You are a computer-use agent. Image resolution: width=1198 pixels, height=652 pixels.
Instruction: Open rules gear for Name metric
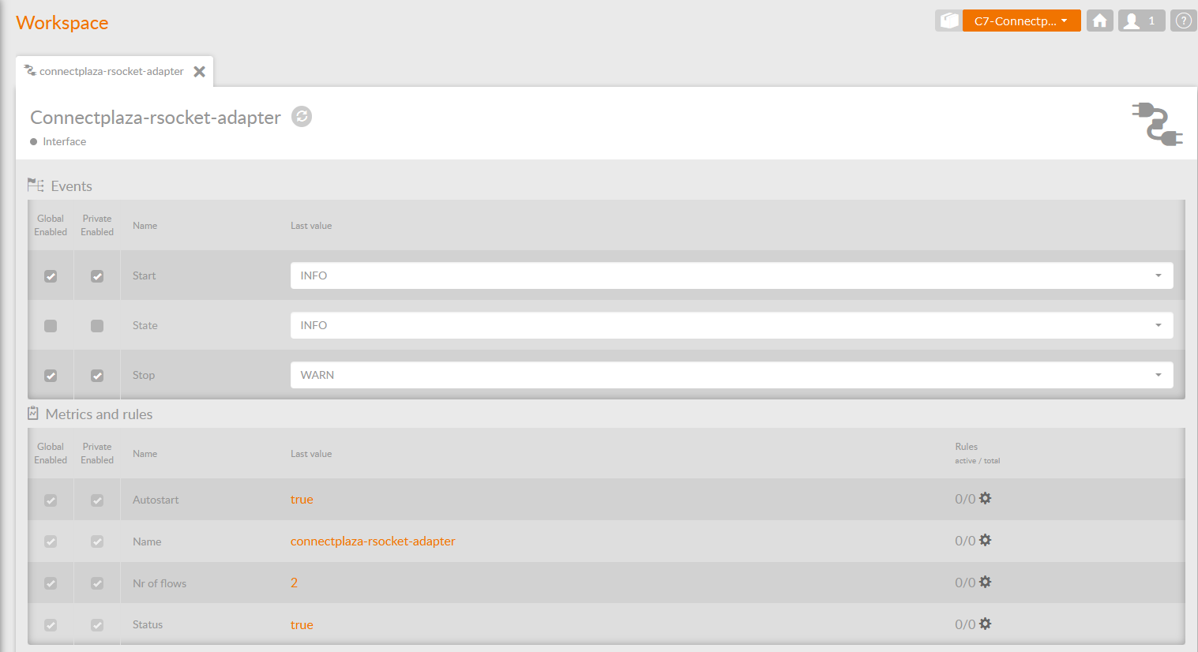[986, 541]
